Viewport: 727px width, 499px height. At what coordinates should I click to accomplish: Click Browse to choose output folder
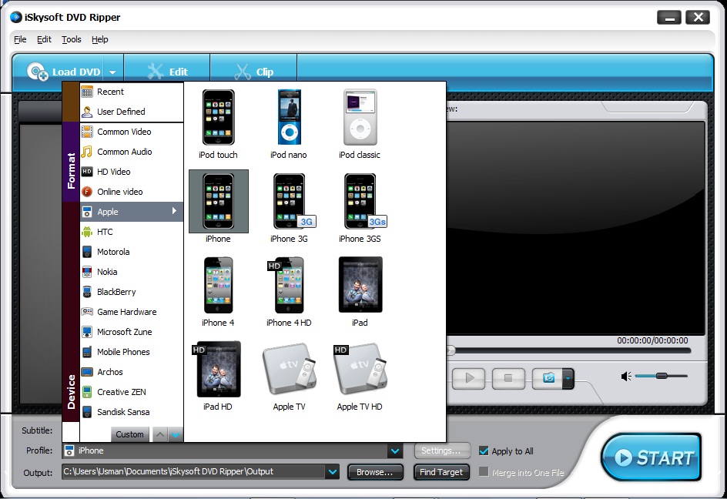374,472
